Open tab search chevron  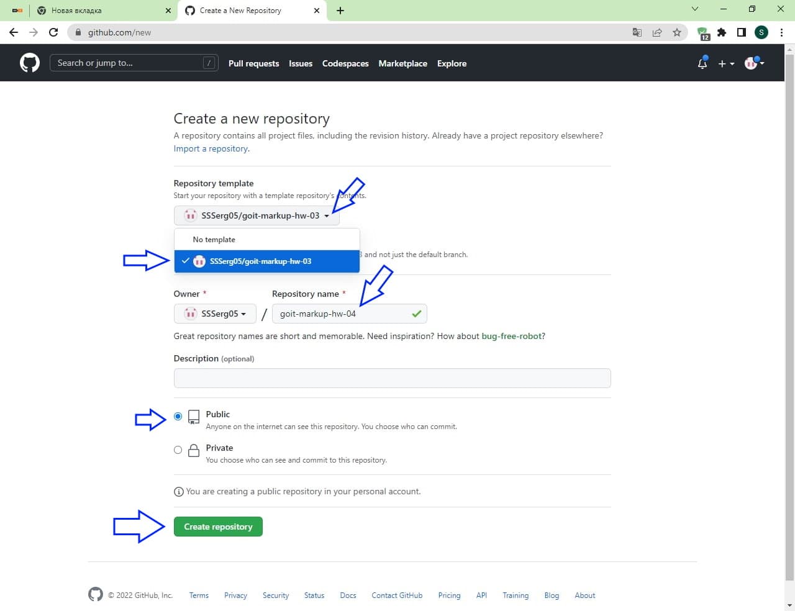695,9
